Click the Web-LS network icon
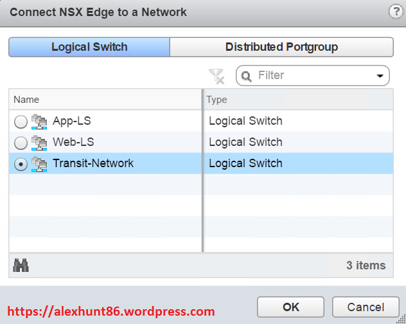Viewport: 406px width, 324px height. coord(39,143)
